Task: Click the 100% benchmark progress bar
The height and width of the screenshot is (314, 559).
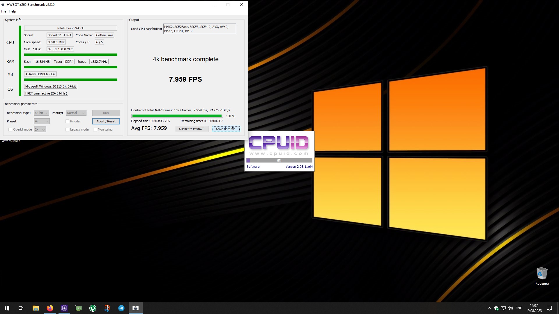Action: pos(177,116)
